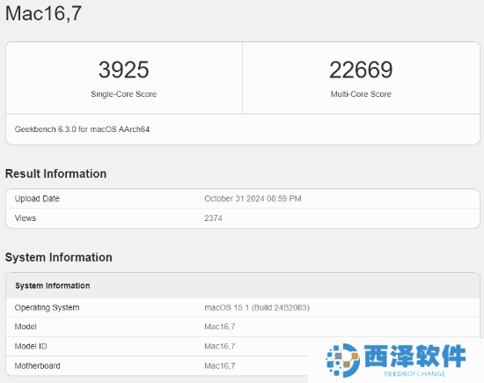Image resolution: width=484 pixels, height=383 pixels.
Task: Select the 2374 views count
Action: [213, 218]
